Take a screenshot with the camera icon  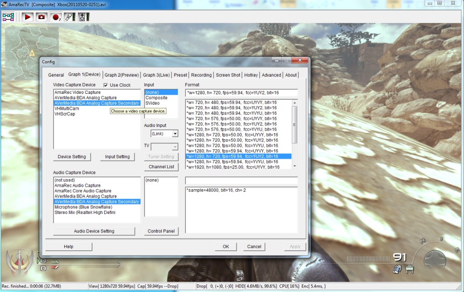[41, 17]
